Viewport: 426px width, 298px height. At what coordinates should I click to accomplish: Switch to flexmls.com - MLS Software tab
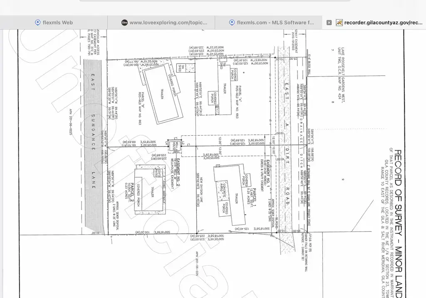(268, 22)
